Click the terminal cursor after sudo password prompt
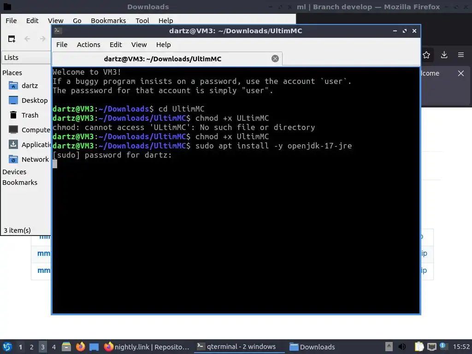Screen dimensions: 472x354 (x=55, y=164)
